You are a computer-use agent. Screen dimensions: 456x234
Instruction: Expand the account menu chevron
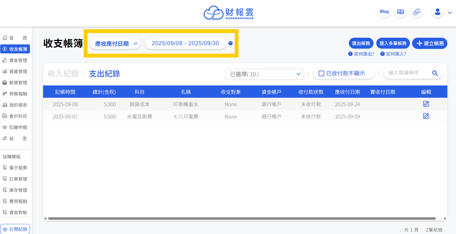(x=450, y=13)
